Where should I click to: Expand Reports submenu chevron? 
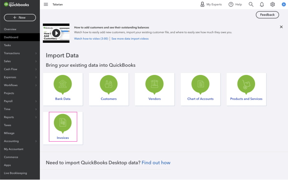(36, 117)
